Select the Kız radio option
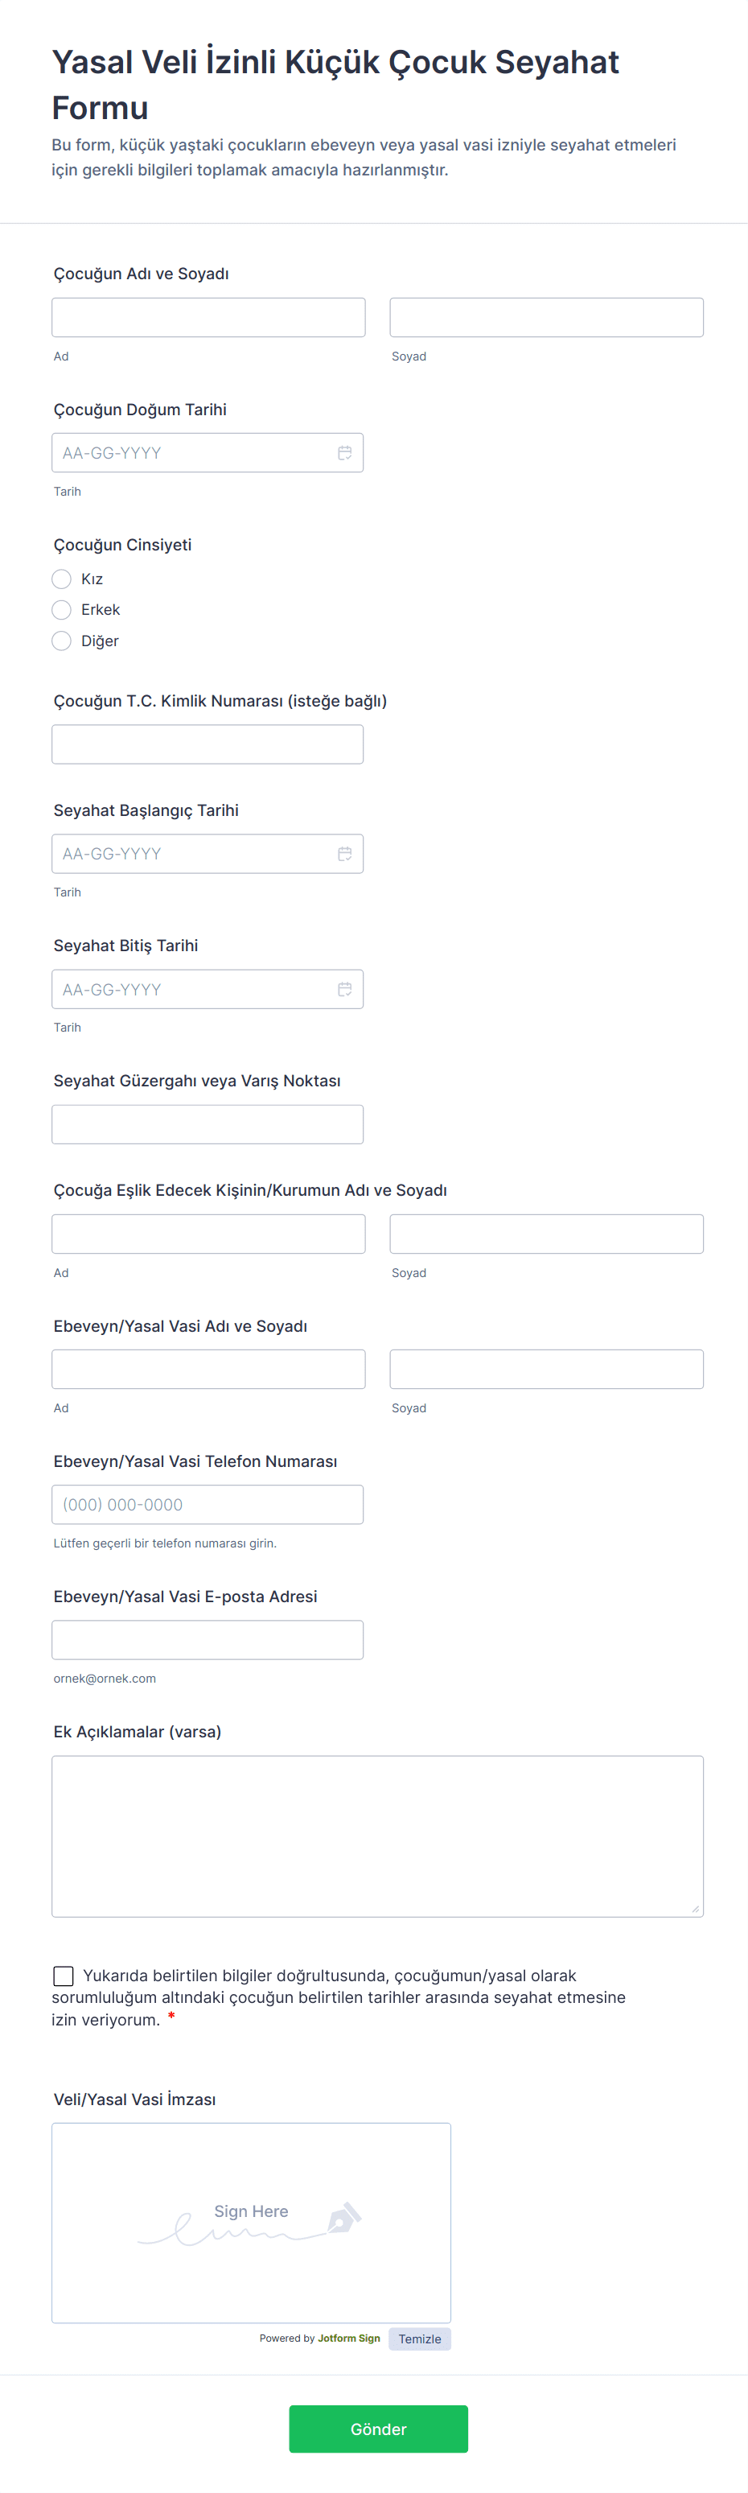Screen dimensions: 748x2493 coord(62,579)
